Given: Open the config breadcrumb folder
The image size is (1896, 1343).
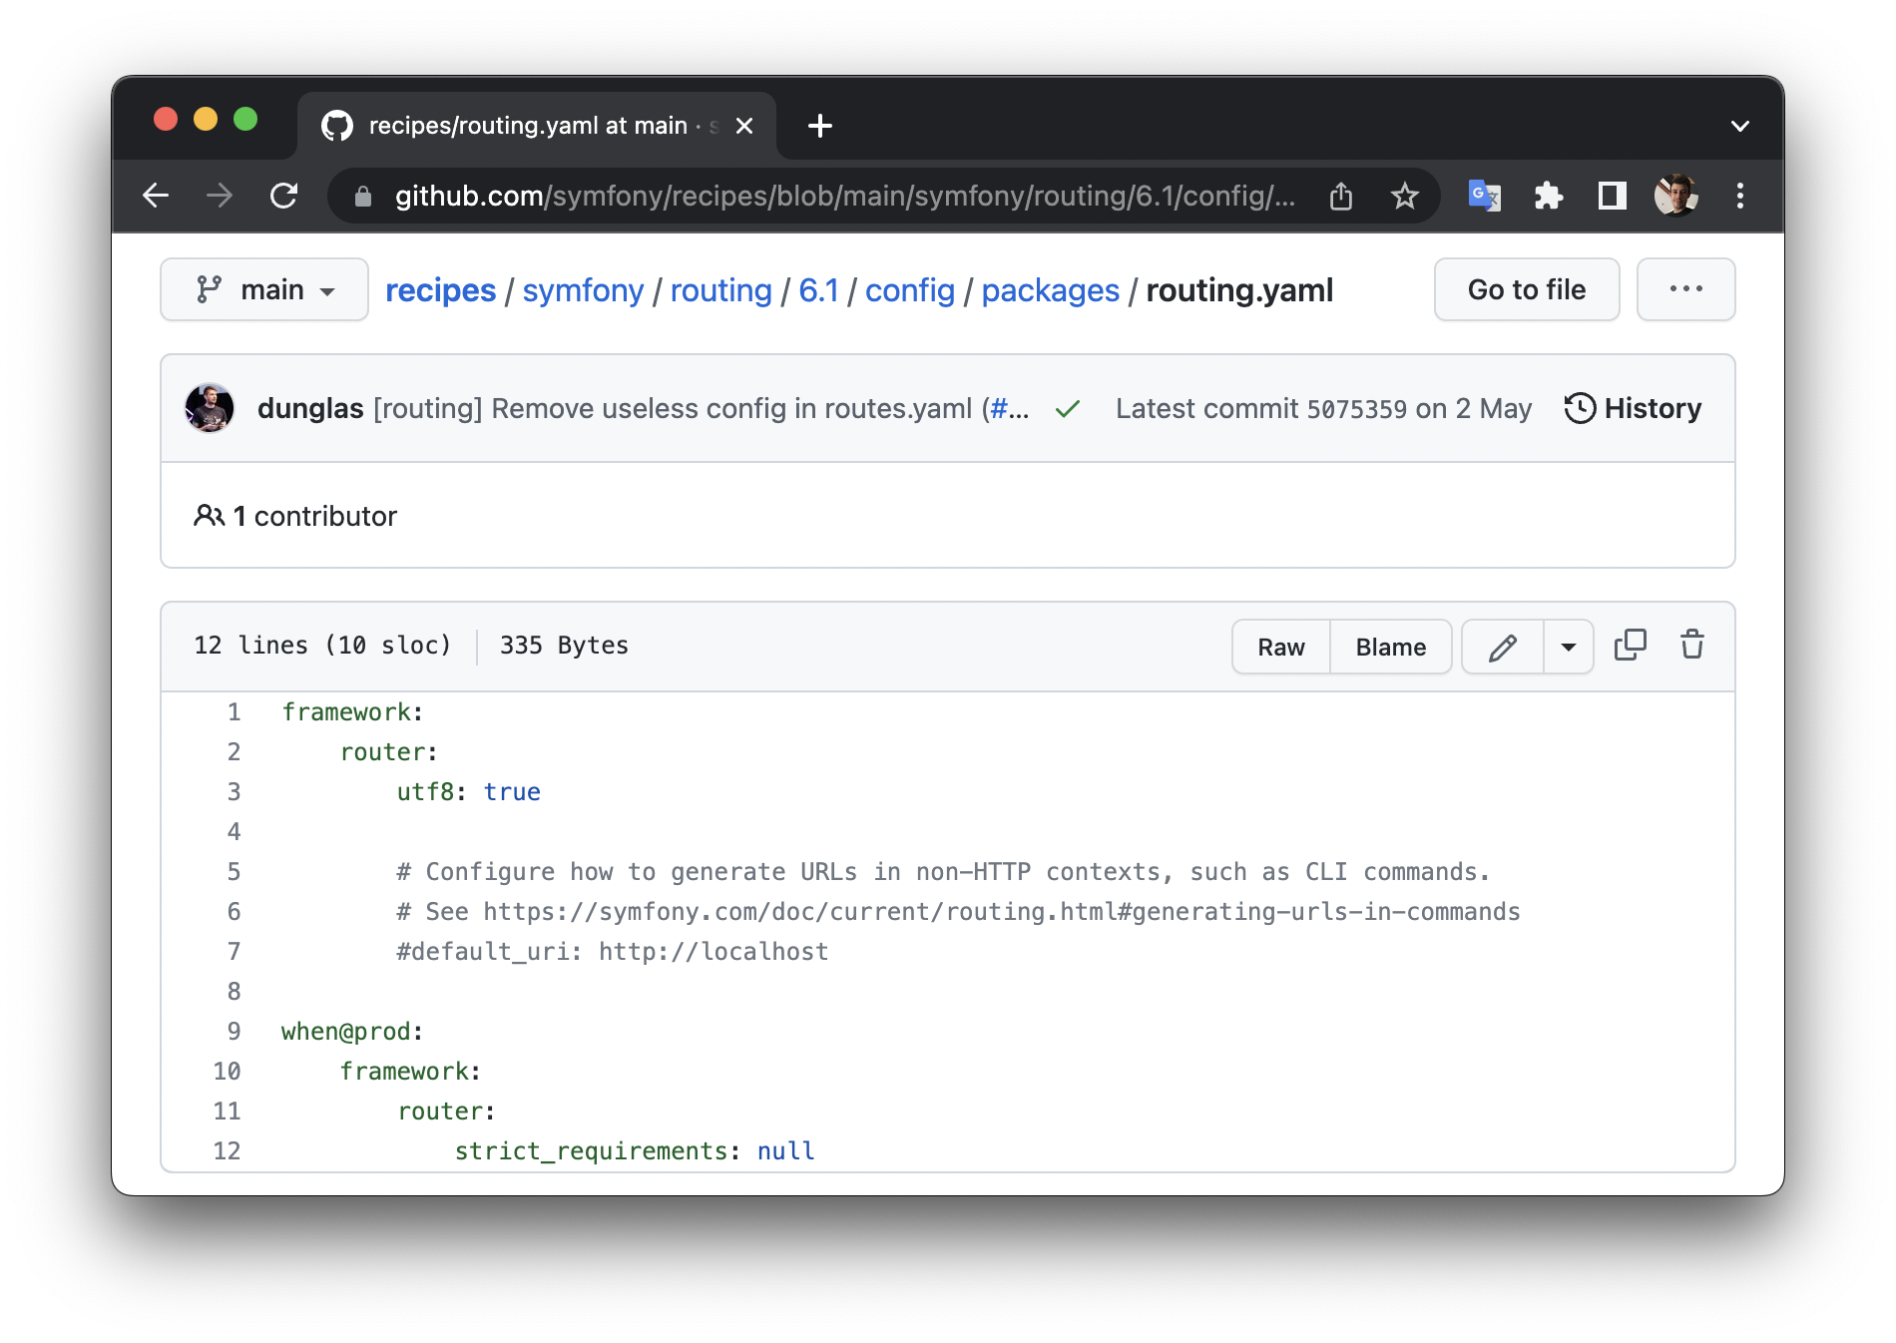Looking at the screenshot, I should [909, 290].
